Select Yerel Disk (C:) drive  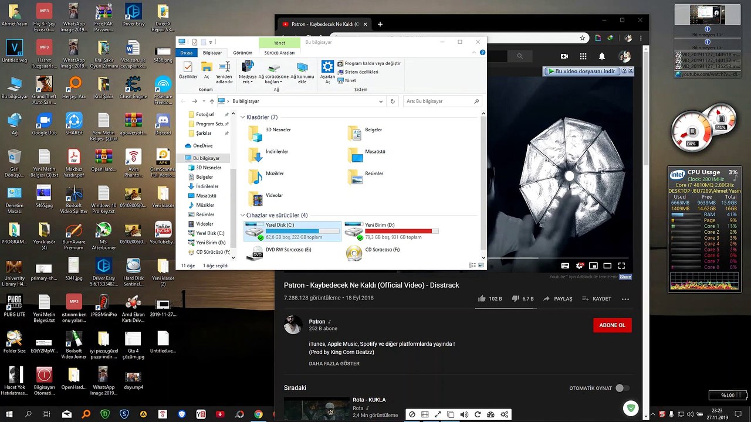click(292, 231)
